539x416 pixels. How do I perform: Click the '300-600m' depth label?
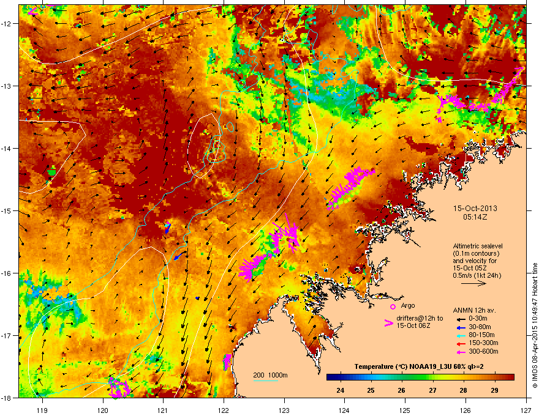pos(483,352)
